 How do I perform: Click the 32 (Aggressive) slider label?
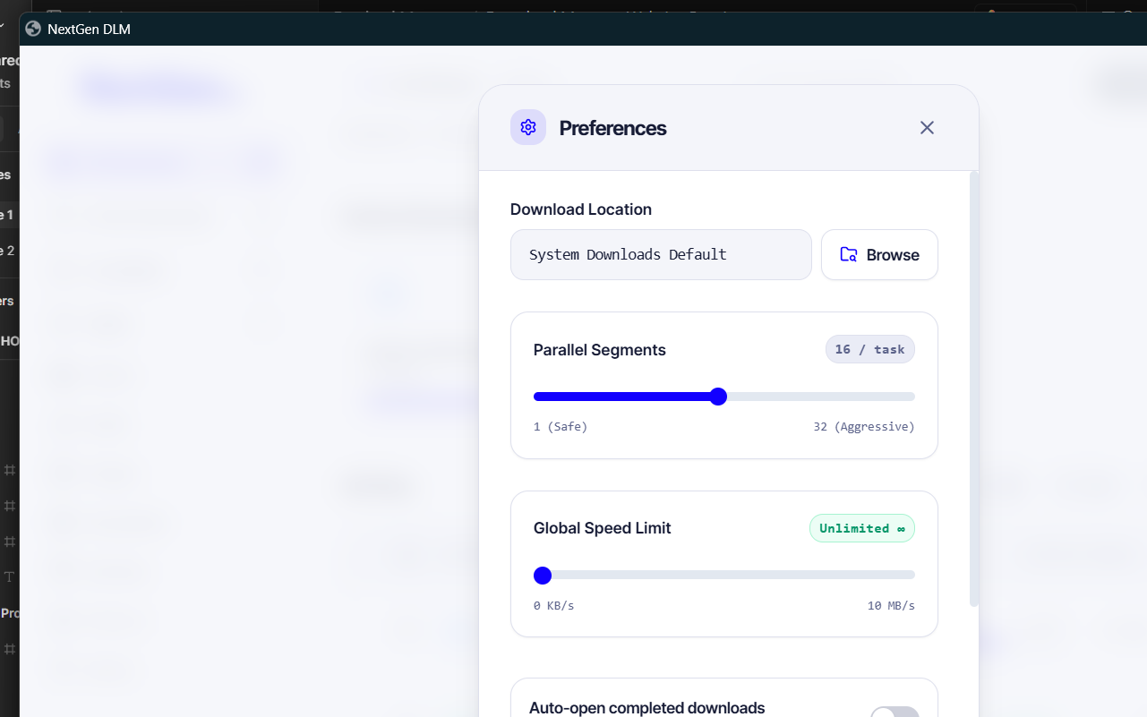[x=864, y=427]
